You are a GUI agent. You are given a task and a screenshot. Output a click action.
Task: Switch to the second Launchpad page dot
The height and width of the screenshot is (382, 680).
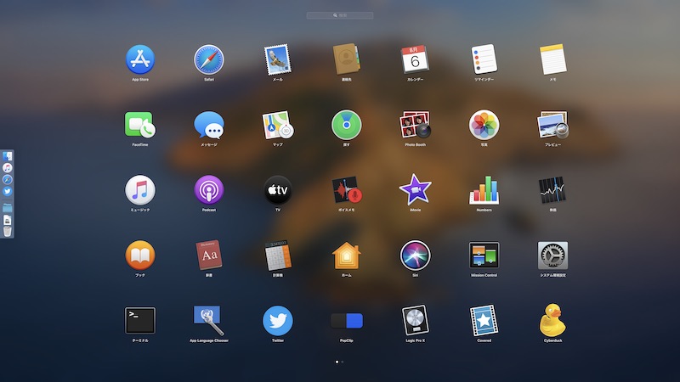tap(343, 362)
